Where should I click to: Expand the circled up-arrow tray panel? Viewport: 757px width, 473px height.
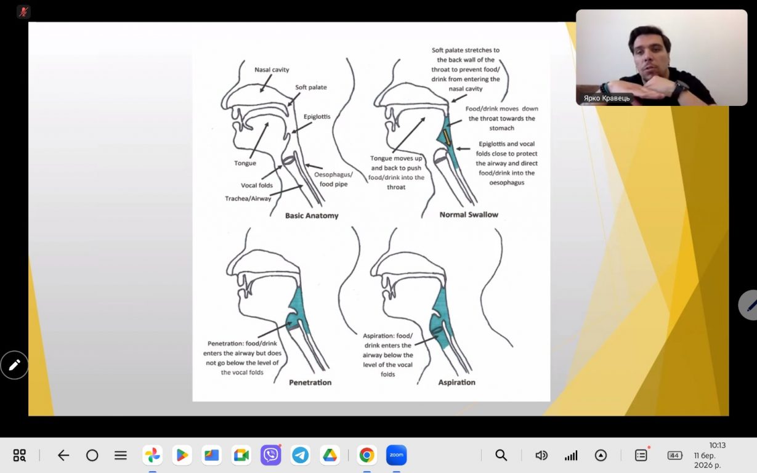click(601, 455)
